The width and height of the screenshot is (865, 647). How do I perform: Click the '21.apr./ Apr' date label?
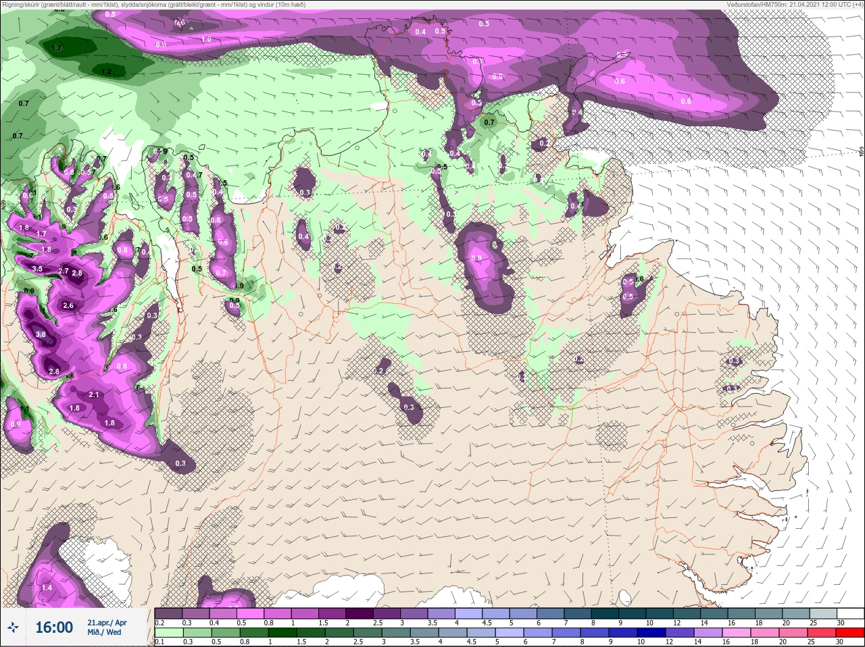click(107, 623)
